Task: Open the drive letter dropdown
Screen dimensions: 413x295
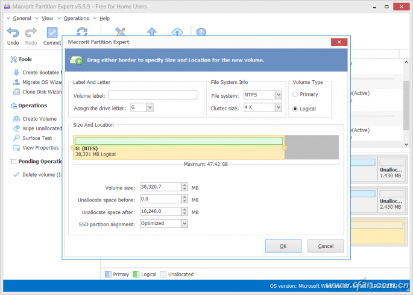Action: coord(150,107)
